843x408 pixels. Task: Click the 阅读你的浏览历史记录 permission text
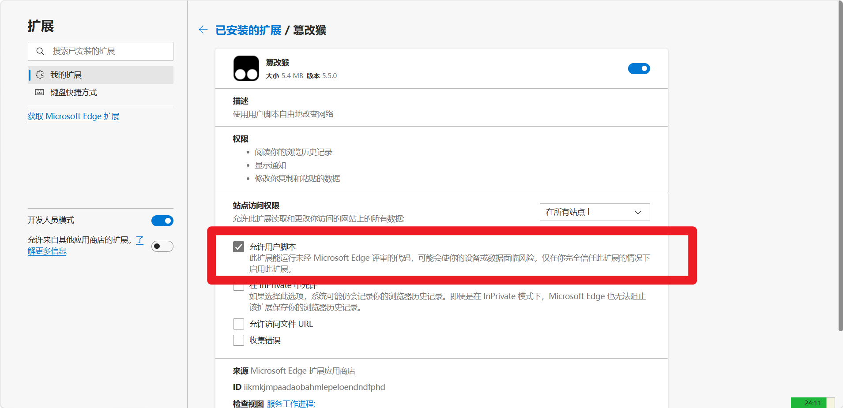click(x=294, y=152)
